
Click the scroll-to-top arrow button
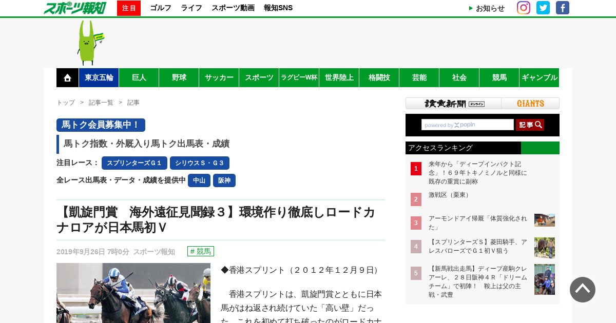[x=583, y=290]
